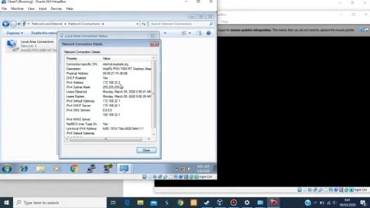Select the IPv4 Address row
This screenshot has width=370, height=208.
click(x=109, y=83)
